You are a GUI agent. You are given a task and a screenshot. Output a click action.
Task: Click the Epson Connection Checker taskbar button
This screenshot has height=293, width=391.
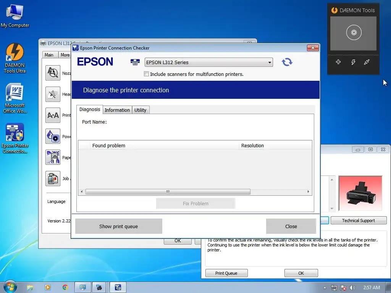(x=118, y=288)
